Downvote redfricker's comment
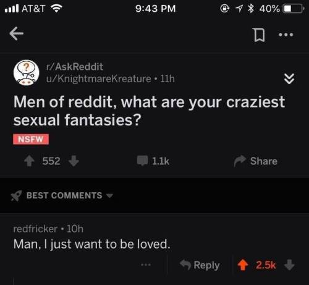Image resolution: width=309 pixels, height=285 pixels. click(x=289, y=265)
